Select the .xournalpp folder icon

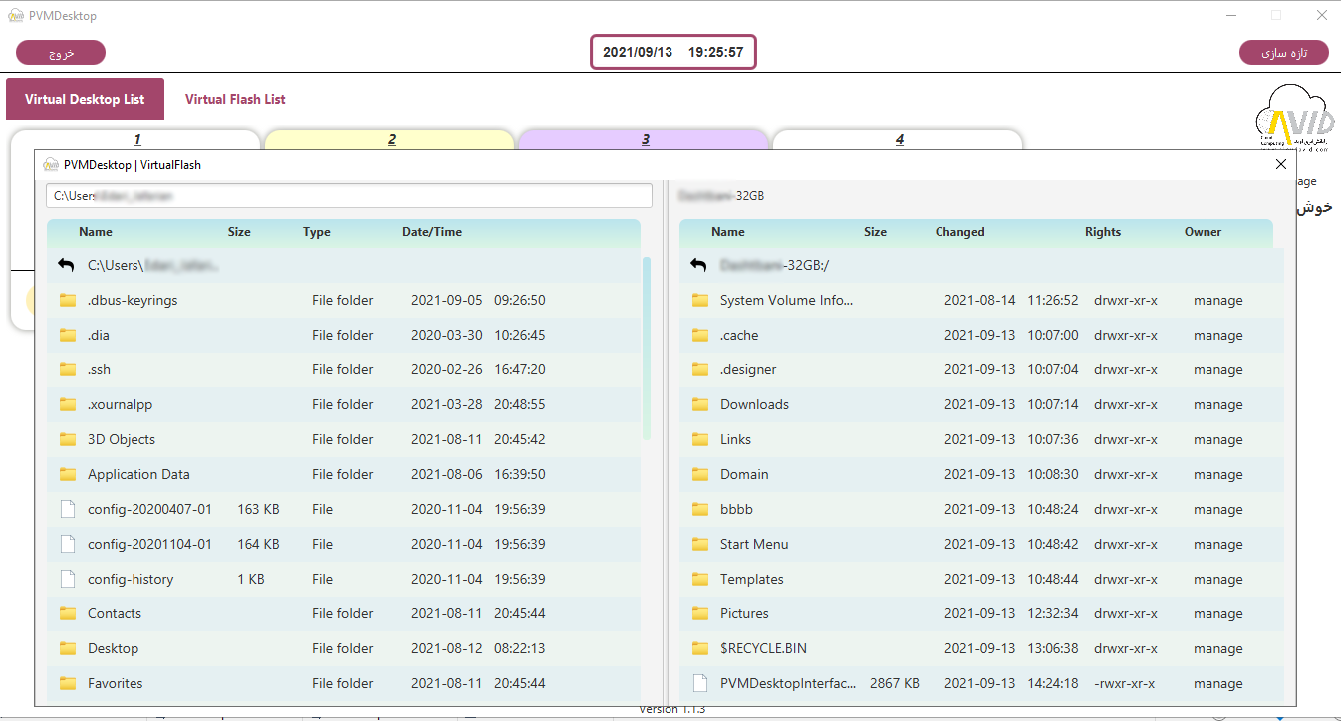tap(68, 404)
